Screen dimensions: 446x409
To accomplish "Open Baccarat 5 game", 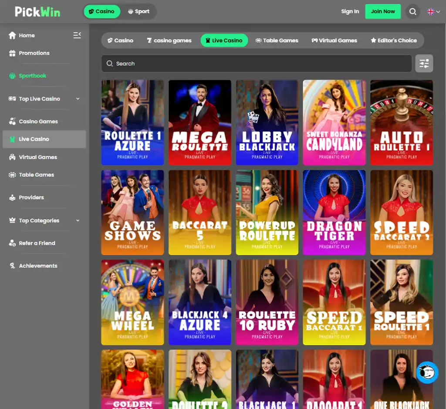I will [199, 213].
